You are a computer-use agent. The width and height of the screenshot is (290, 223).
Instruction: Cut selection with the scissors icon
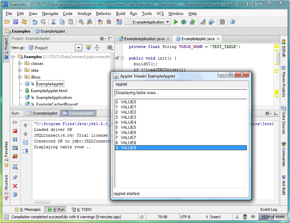[53, 22]
